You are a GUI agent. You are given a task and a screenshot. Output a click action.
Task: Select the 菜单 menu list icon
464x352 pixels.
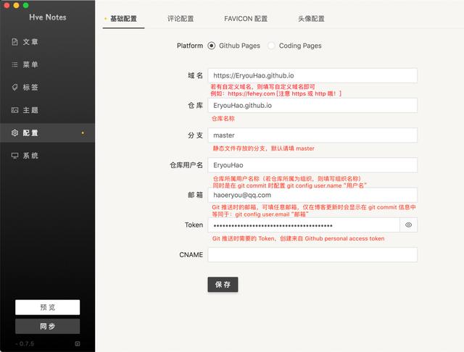point(14,64)
